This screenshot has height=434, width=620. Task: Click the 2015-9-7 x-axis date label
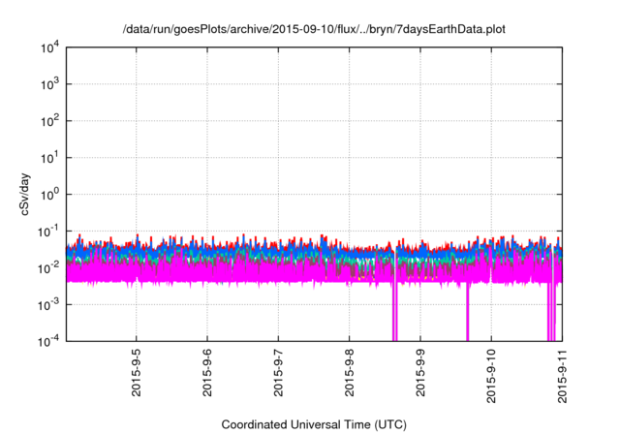[x=278, y=373]
